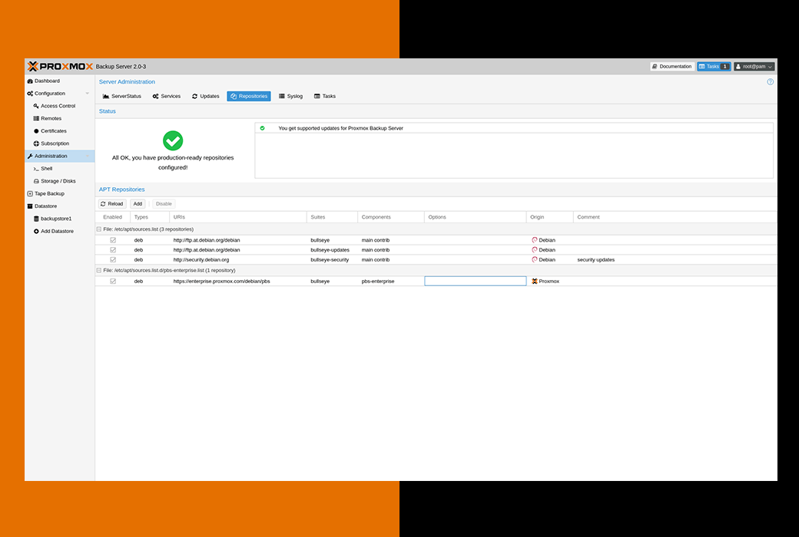Image resolution: width=799 pixels, height=537 pixels.
Task: Click the Components column header
Action: coord(391,217)
